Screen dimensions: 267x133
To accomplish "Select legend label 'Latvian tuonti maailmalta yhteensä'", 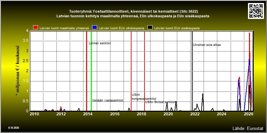I will point(64,28).
